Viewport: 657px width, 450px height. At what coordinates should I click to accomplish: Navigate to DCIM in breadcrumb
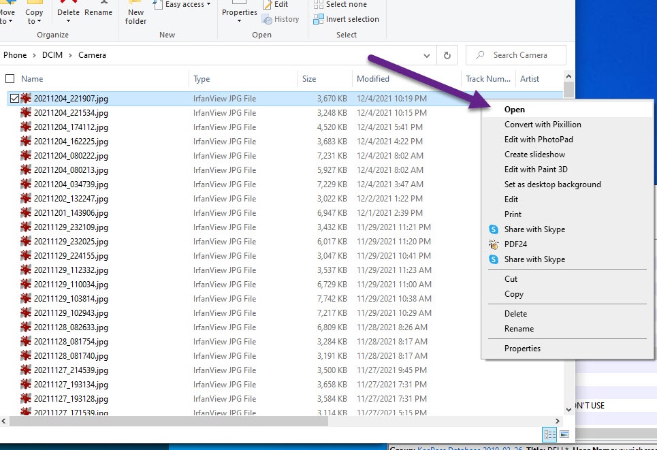(x=52, y=55)
